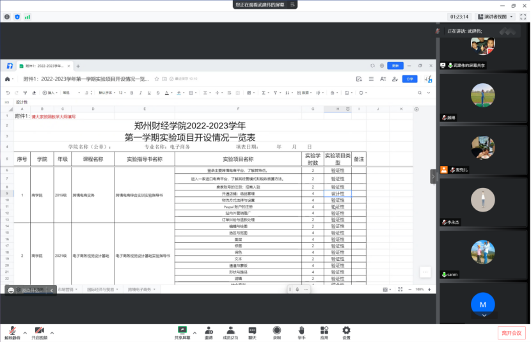Expand audio options arrow beside mute button
The image size is (531, 342).
25,333
